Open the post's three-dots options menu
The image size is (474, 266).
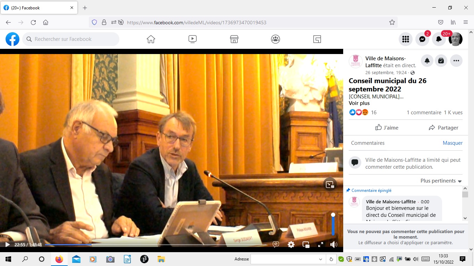coord(456,61)
